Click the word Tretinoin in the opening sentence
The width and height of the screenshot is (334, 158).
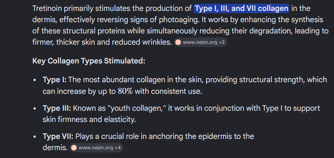pyautogui.click(x=47, y=9)
